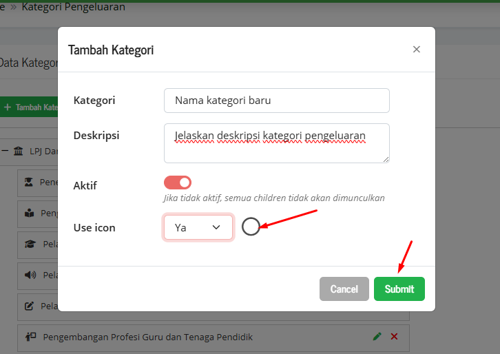The image size is (500, 354).
Task: Click the bank icon beside LPJ Dana
Action: point(17,151)
